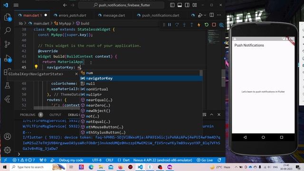304x171 pixels.
Task: Toggle primary side bar layout icon
Action: pyautogui.click(x=172, y=5)
